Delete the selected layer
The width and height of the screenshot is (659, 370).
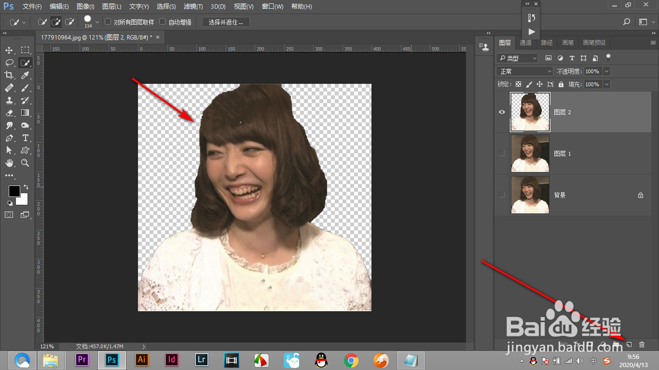tap(642, 344)
